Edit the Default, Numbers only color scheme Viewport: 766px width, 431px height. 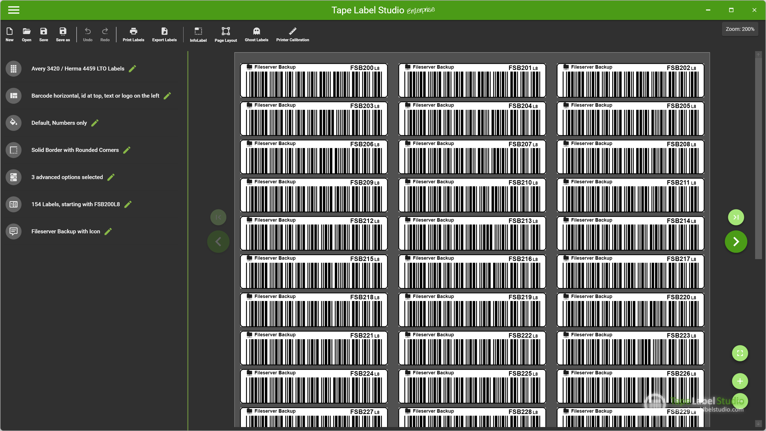tap(95, 123)
